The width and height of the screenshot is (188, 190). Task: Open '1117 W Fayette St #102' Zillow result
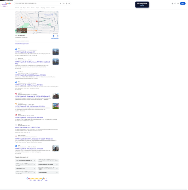(29, 85)
